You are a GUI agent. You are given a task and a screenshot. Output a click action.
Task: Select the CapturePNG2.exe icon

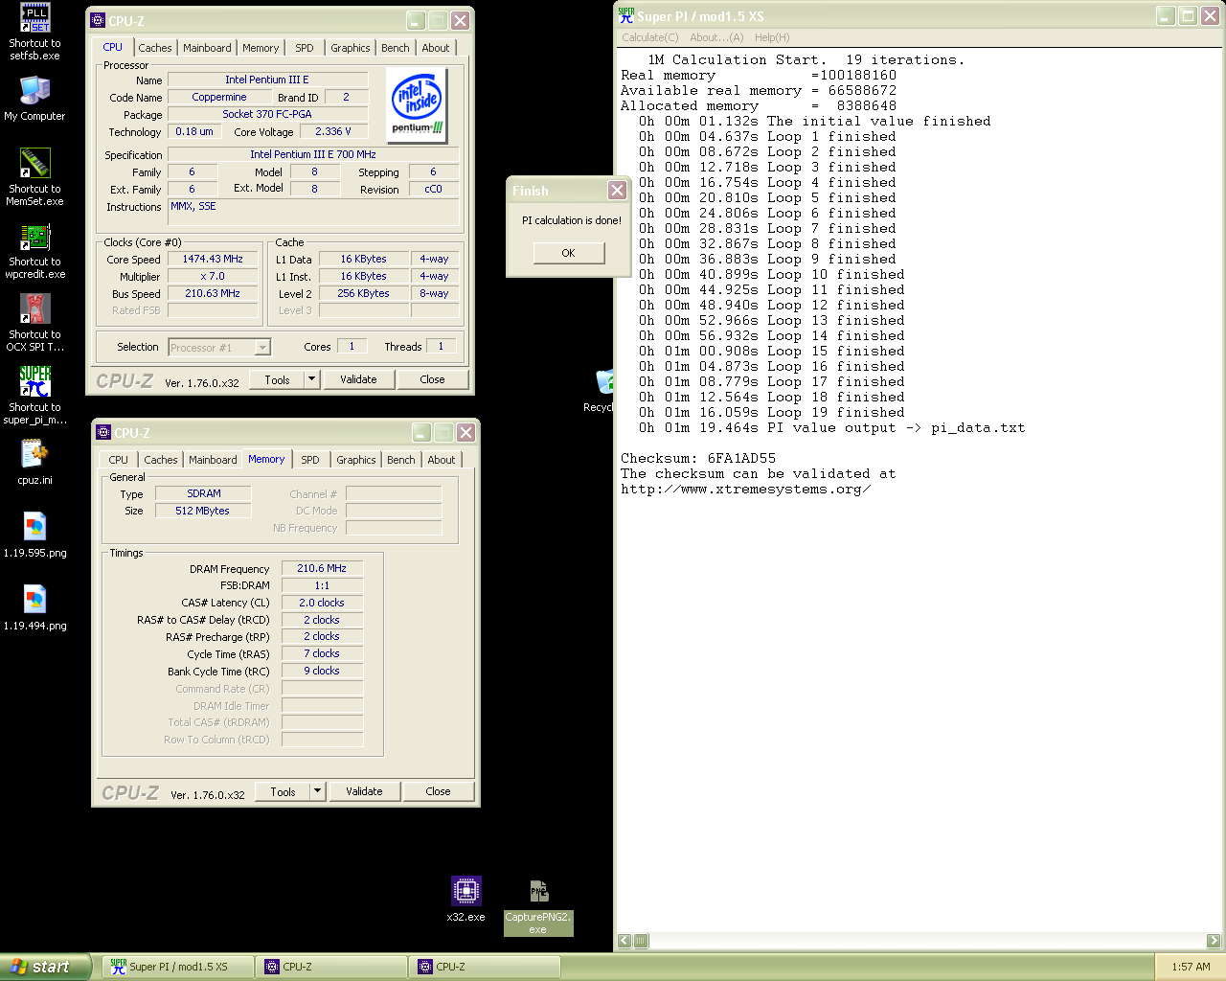538,891
